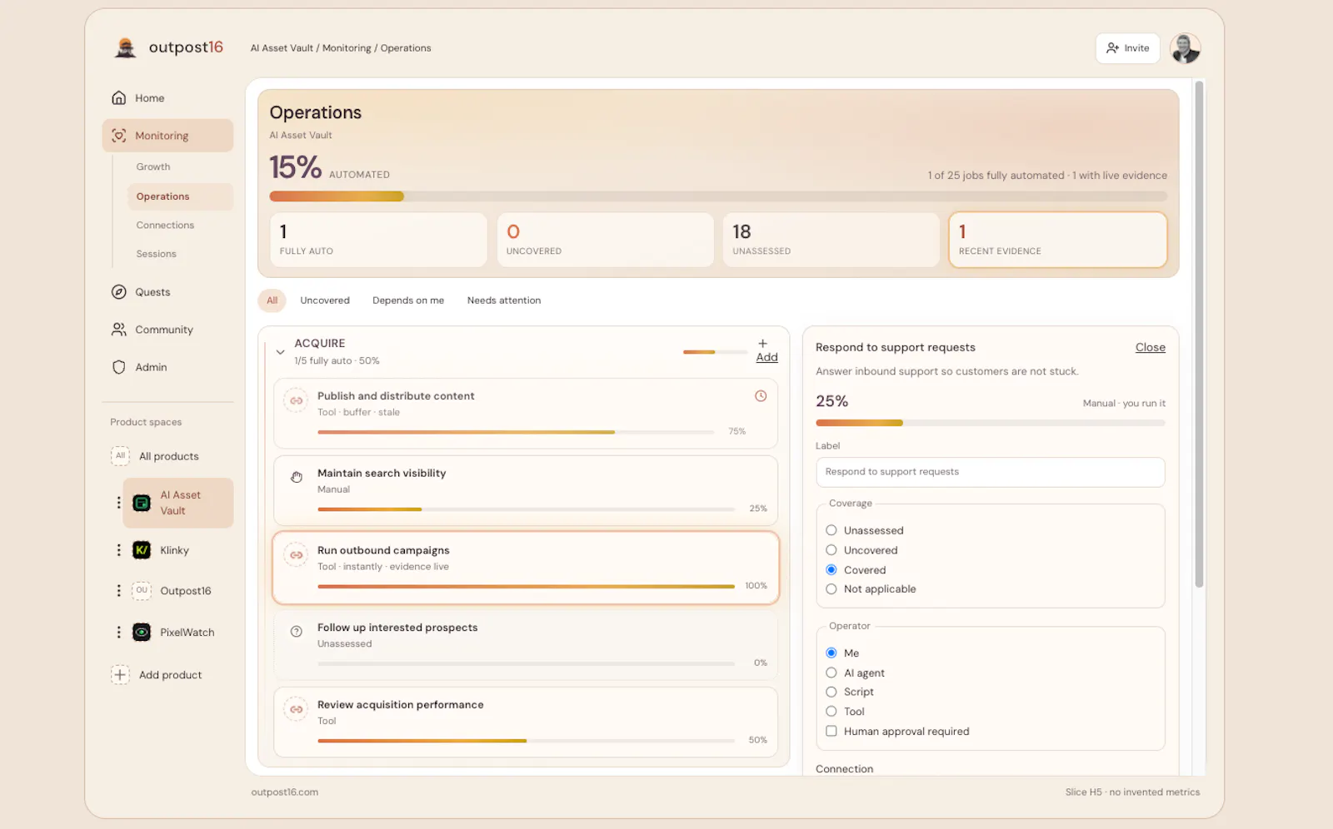Open the Unassessed stat card
This screenshot has width=1333, height=829.
tap(831, 240)
